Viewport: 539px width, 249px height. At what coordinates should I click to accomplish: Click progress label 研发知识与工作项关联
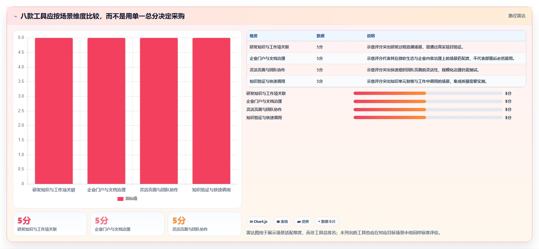pos(266,93)
